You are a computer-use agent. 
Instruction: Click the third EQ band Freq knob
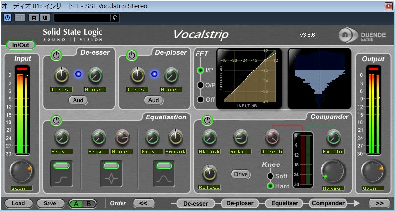click(x=152, y=137)
